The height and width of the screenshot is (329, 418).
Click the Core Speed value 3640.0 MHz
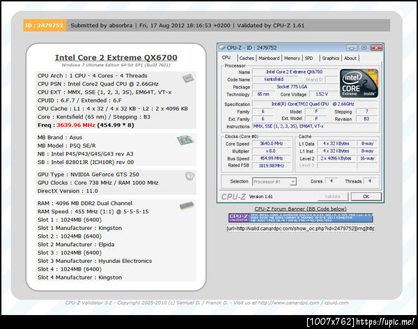272,144
